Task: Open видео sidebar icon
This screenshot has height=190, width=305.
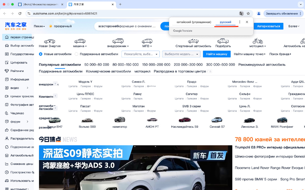Action: 7,88
